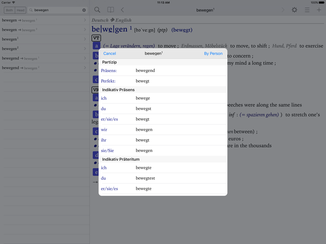Open the list menu icon

point(307,10)
